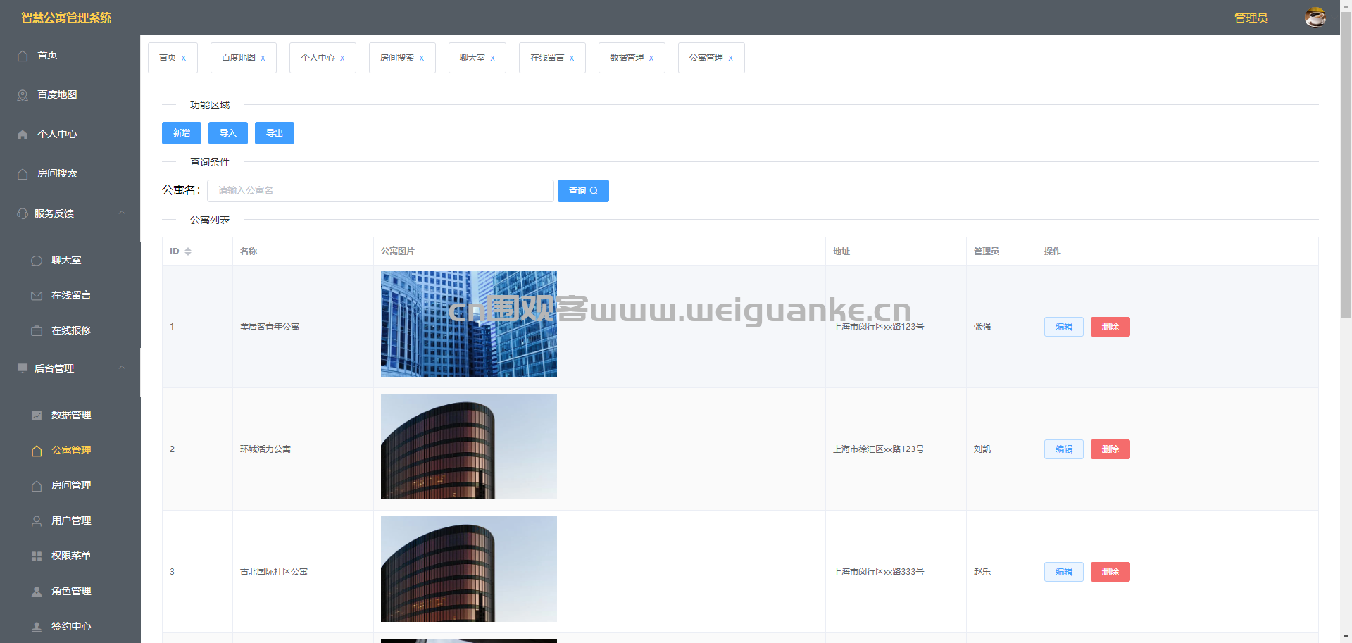This screenshot has height=643, width=1352.
Task: Open the 美居客青年公寓 building thumbnail
Action: tap(469, 324)
